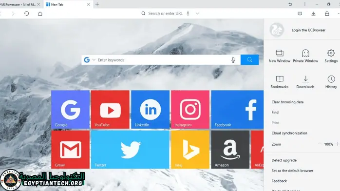Open History in the side menu
This screenshot has width=340, height=191.
(x=331, y=82)
